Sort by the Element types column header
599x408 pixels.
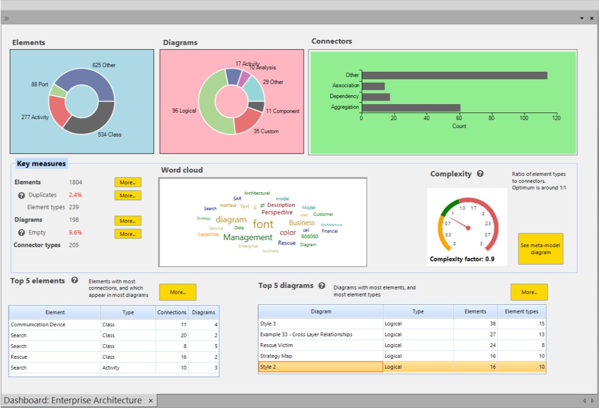click(x=522, y=311)
